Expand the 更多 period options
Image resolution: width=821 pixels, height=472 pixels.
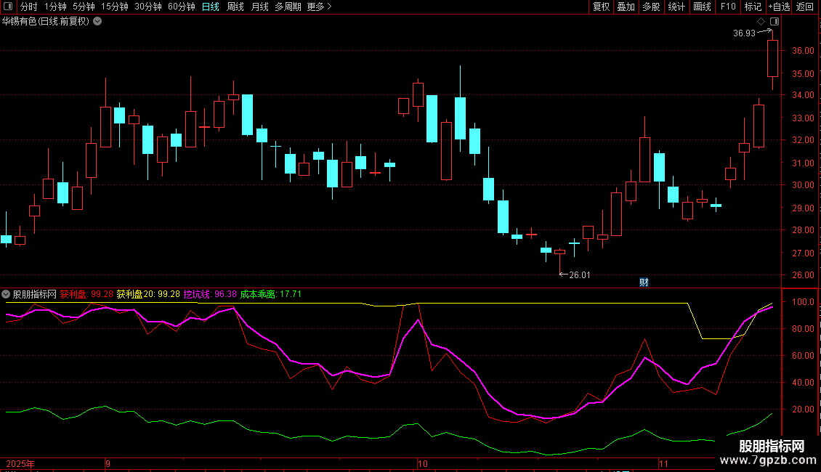[x=319, y=7]
